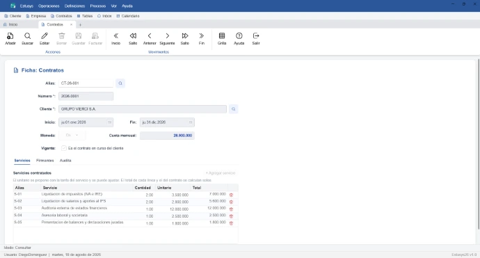The image size is (480, 258).
Task: Close the Contratos tab
Action: (x=72, y=24)
